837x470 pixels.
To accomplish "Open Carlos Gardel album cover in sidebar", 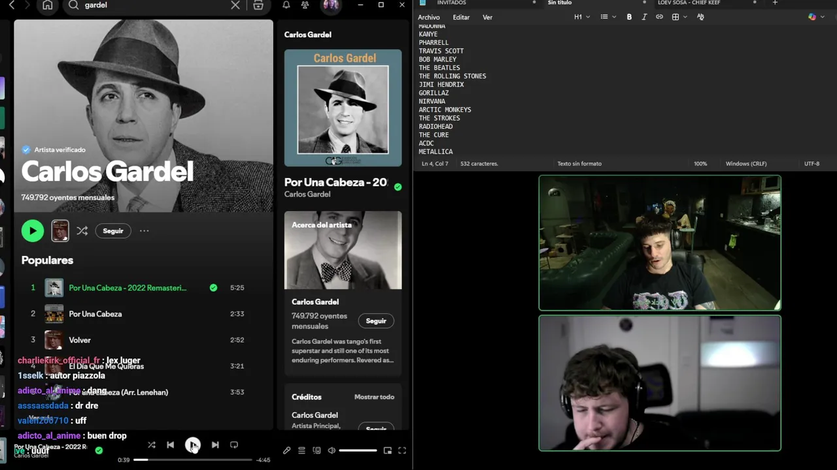I will click(343, 108).
